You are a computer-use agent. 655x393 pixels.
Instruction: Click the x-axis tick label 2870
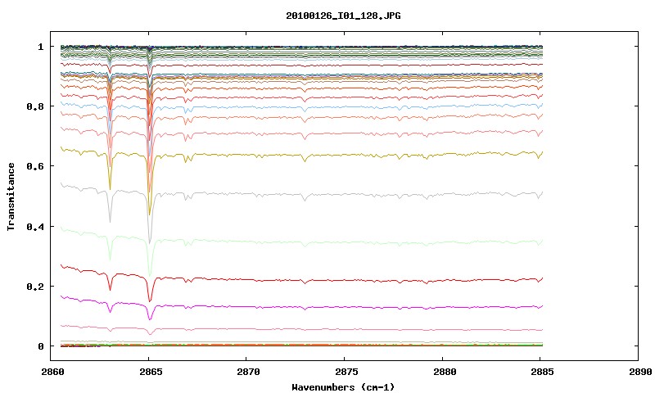[249, 372]
